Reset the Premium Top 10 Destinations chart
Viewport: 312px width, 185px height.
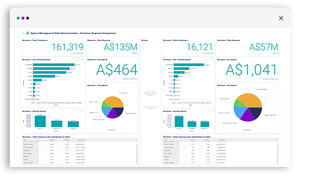coord(207,59)
